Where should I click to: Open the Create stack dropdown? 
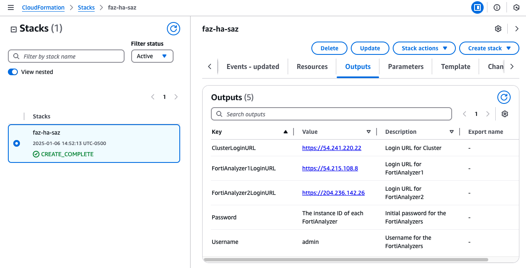[489, 48]
